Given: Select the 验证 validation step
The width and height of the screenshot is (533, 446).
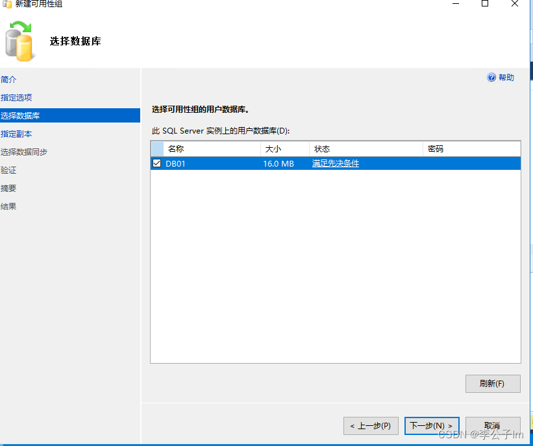Looking at the screenshot, I should [10, 169].
